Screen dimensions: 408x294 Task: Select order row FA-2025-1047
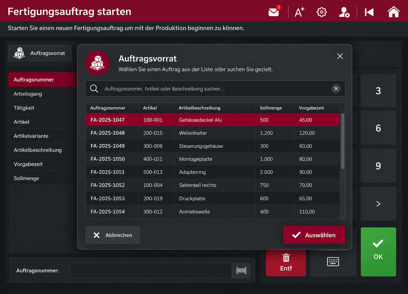[213, 120]
